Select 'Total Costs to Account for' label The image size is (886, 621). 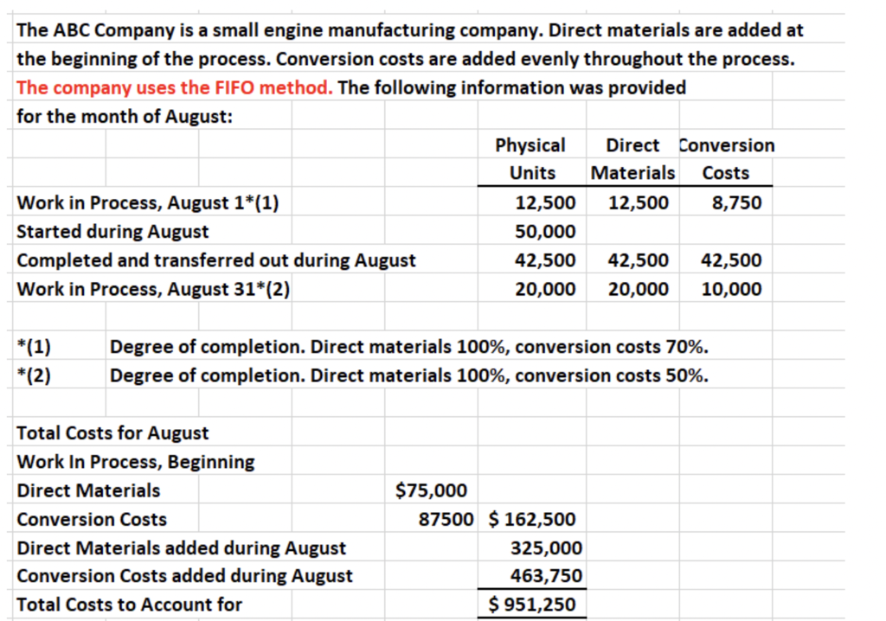tap(130, 605)
